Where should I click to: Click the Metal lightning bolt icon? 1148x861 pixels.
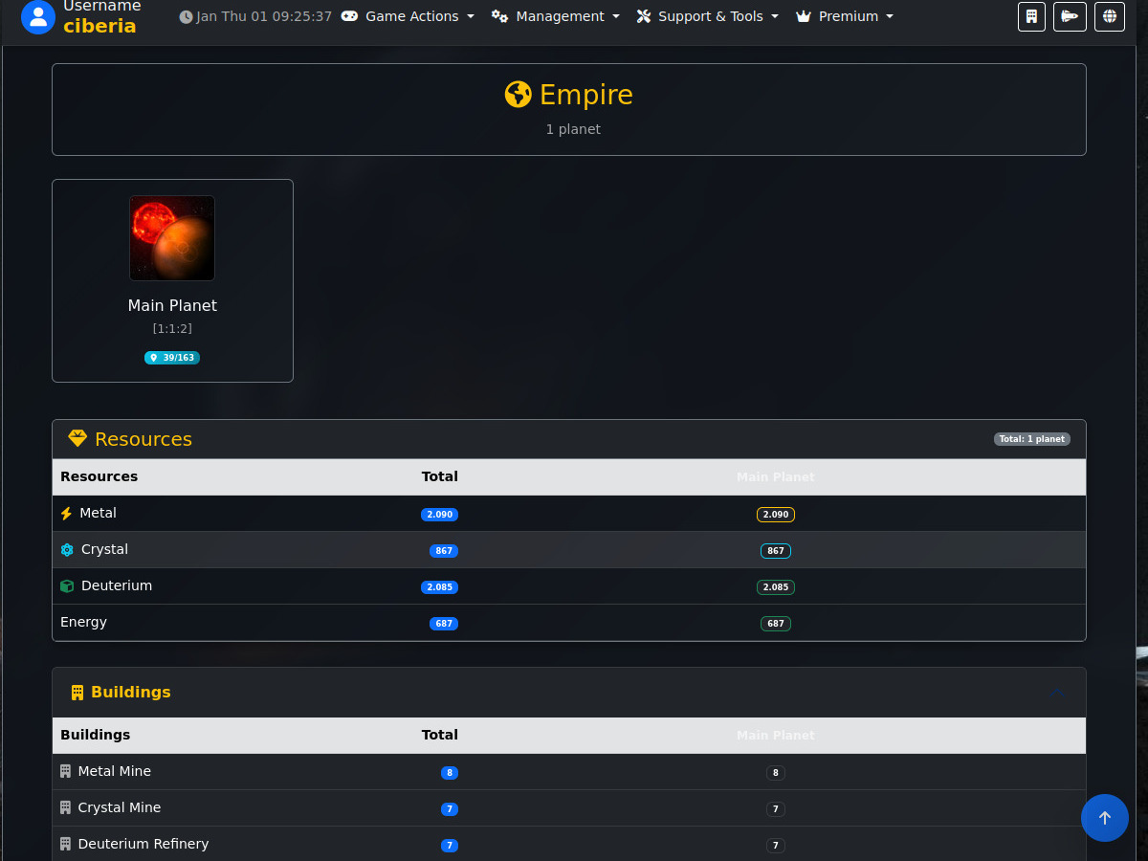[x=66, y=514]
